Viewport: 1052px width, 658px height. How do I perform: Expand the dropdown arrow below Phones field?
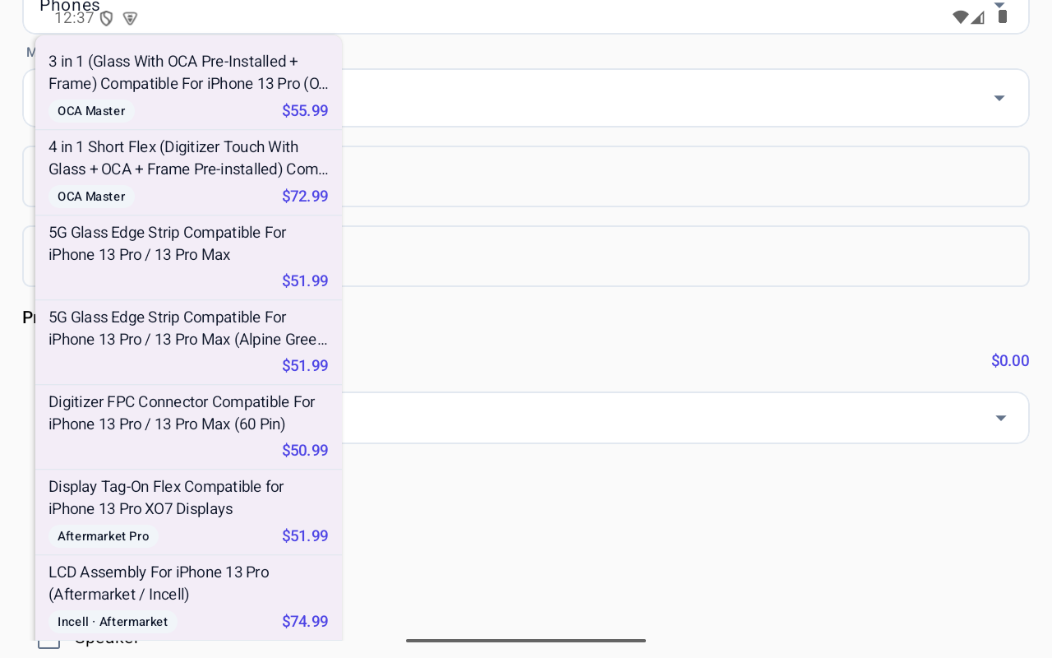999,98
